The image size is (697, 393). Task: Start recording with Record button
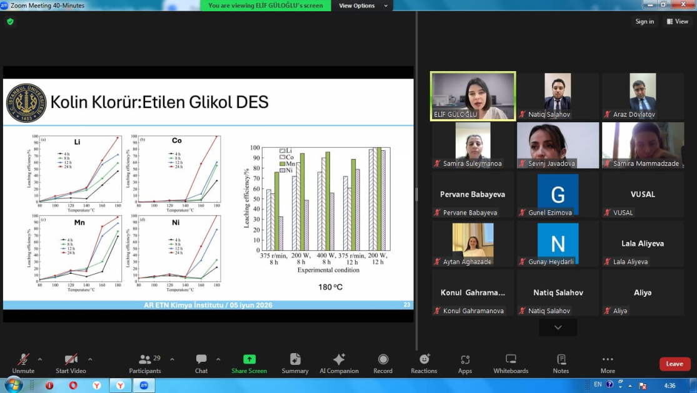tap(383, 364)
